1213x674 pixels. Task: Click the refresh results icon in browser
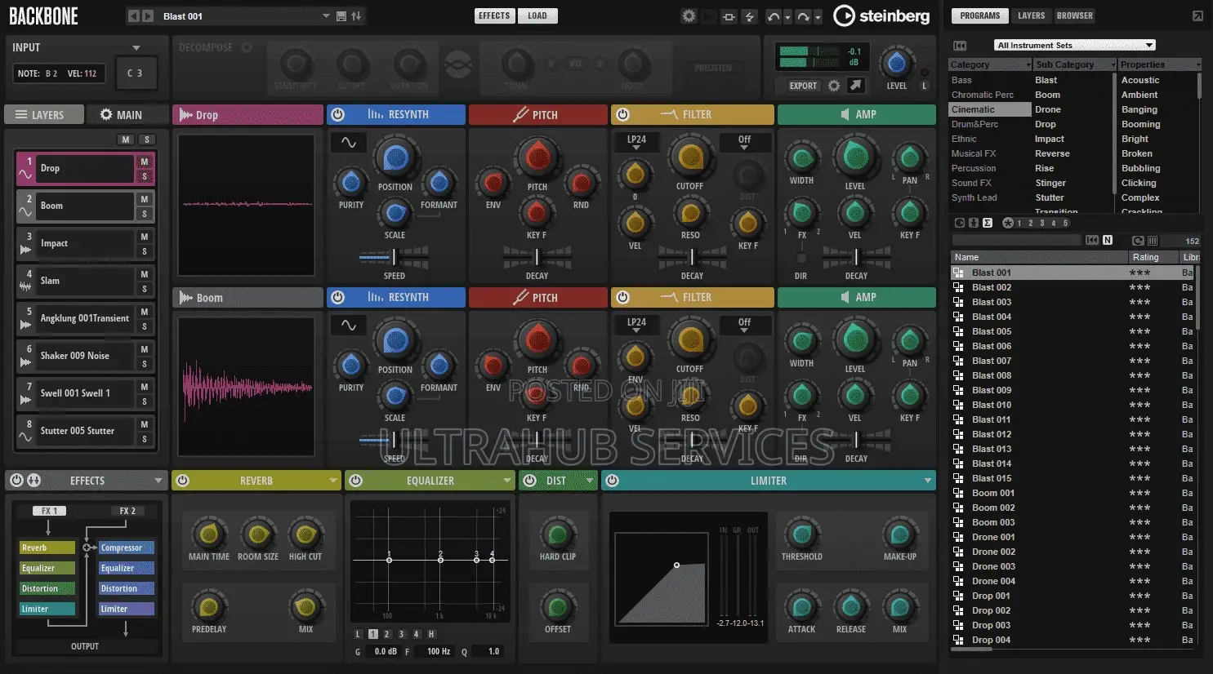coord(1138,241)
